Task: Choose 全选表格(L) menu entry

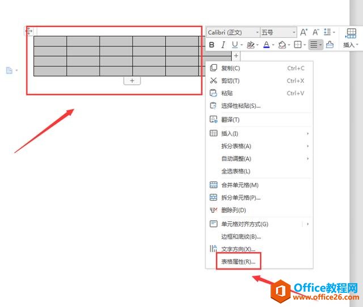Action: point(259,171)
